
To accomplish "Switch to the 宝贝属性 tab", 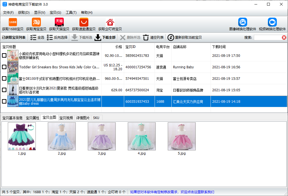I will click(x=32, y=118).
